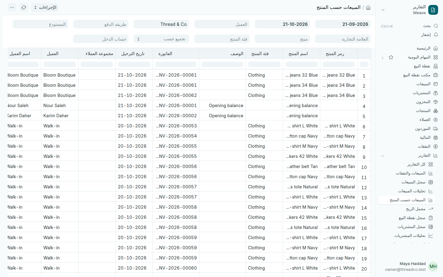Open the three-dots more options menu
Viewport: 443px width, 277px height.
pos(12,7)
